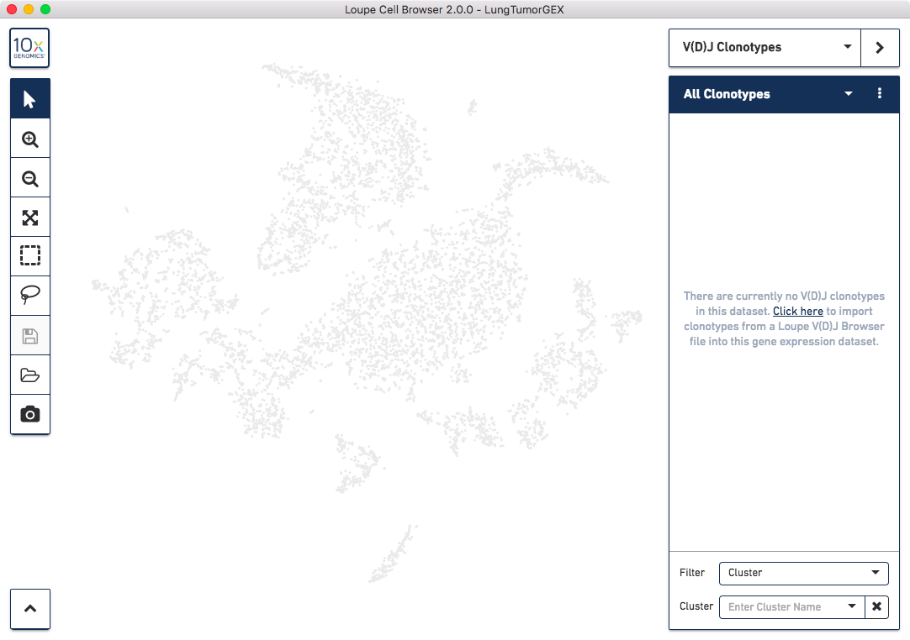The height and width of the screenshot is (640, 910).
Task: Click the grayed-out save disk icon
Action: [x=30, y=336]
